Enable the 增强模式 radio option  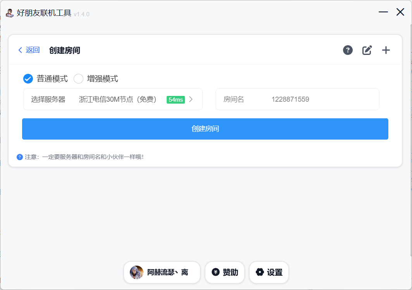tap(79, 79)
